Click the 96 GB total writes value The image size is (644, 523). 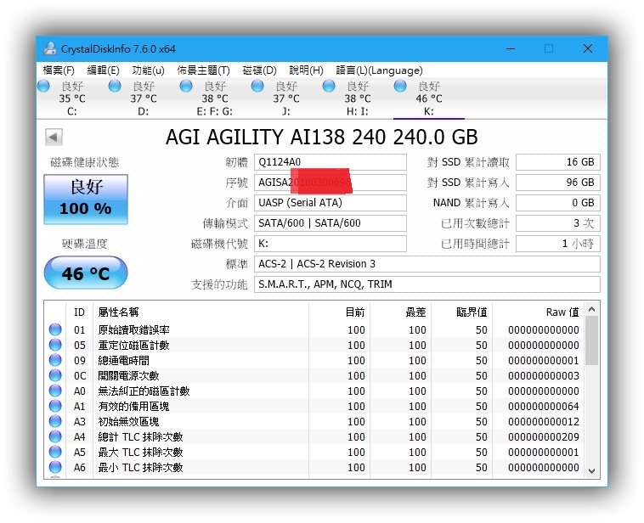point(557,183)
